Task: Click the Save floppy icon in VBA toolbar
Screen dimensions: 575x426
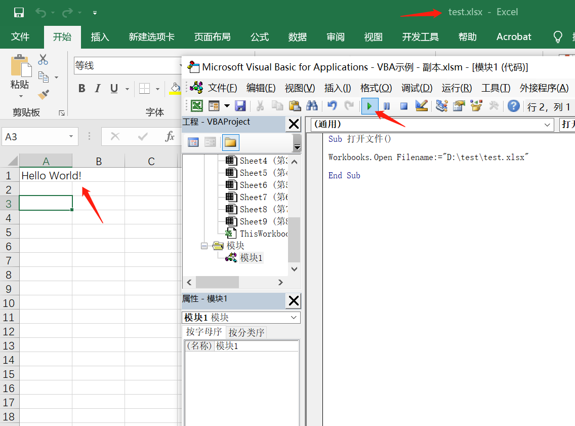Action: pos(240,106)
